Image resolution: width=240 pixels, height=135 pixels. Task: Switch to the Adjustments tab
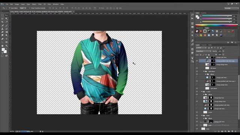pyautogui.click(x=199, y=28)
